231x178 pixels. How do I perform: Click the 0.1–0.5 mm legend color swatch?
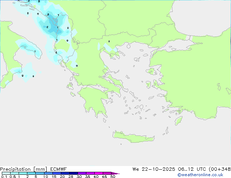pyautogui.click(x=6, y=173)
